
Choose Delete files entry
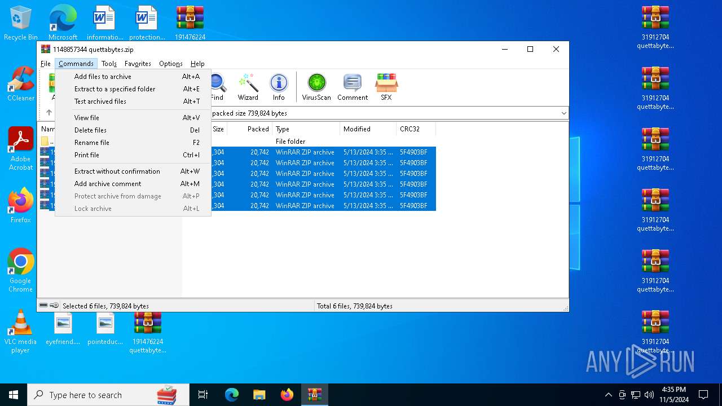tap(133, 130)
